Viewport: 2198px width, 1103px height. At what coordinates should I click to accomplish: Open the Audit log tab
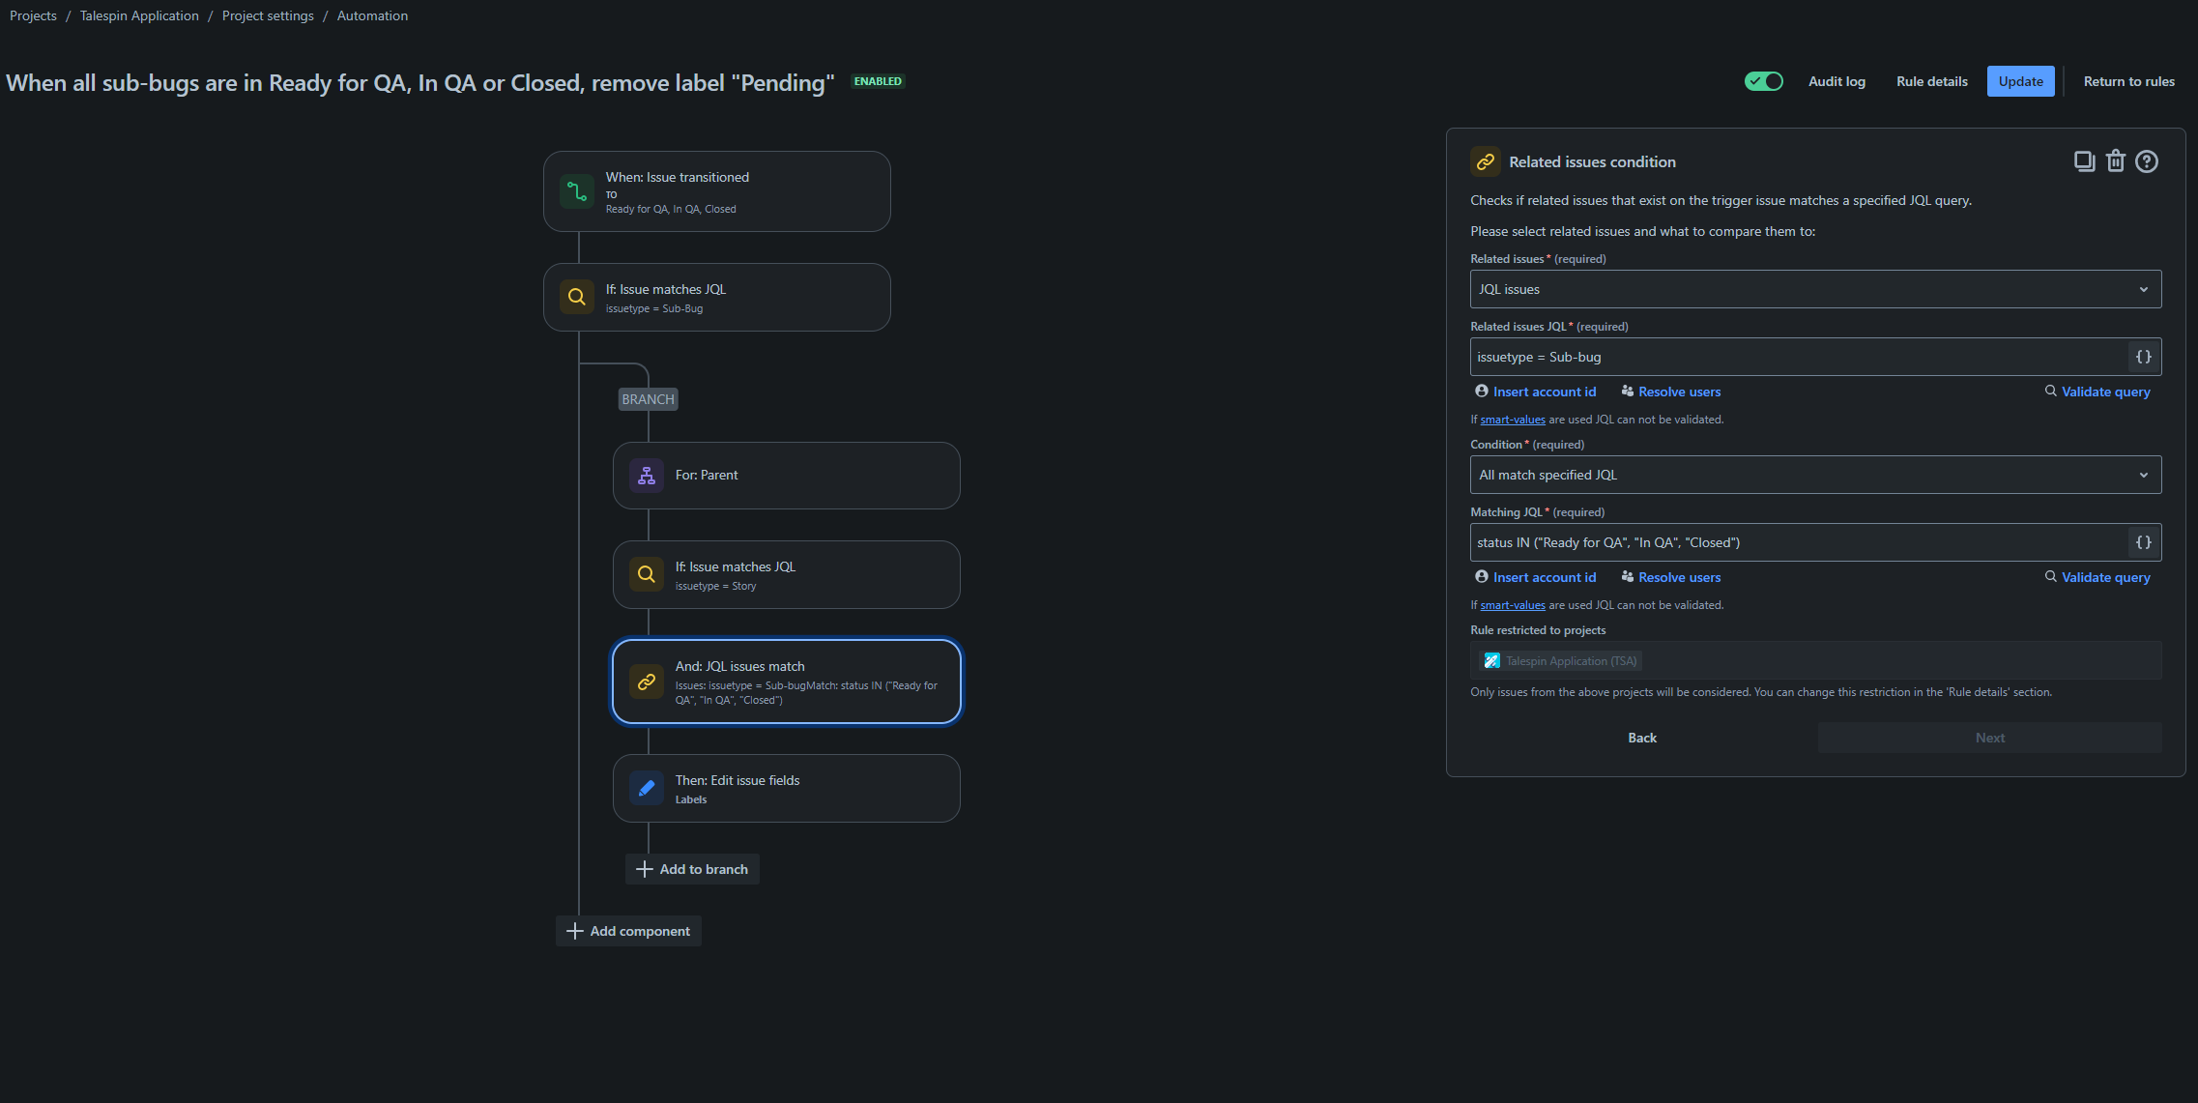1836,81
